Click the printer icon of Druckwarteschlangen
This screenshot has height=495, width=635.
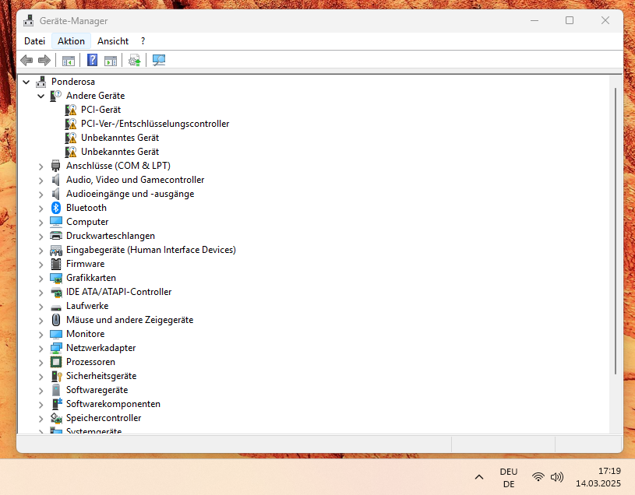56,236
